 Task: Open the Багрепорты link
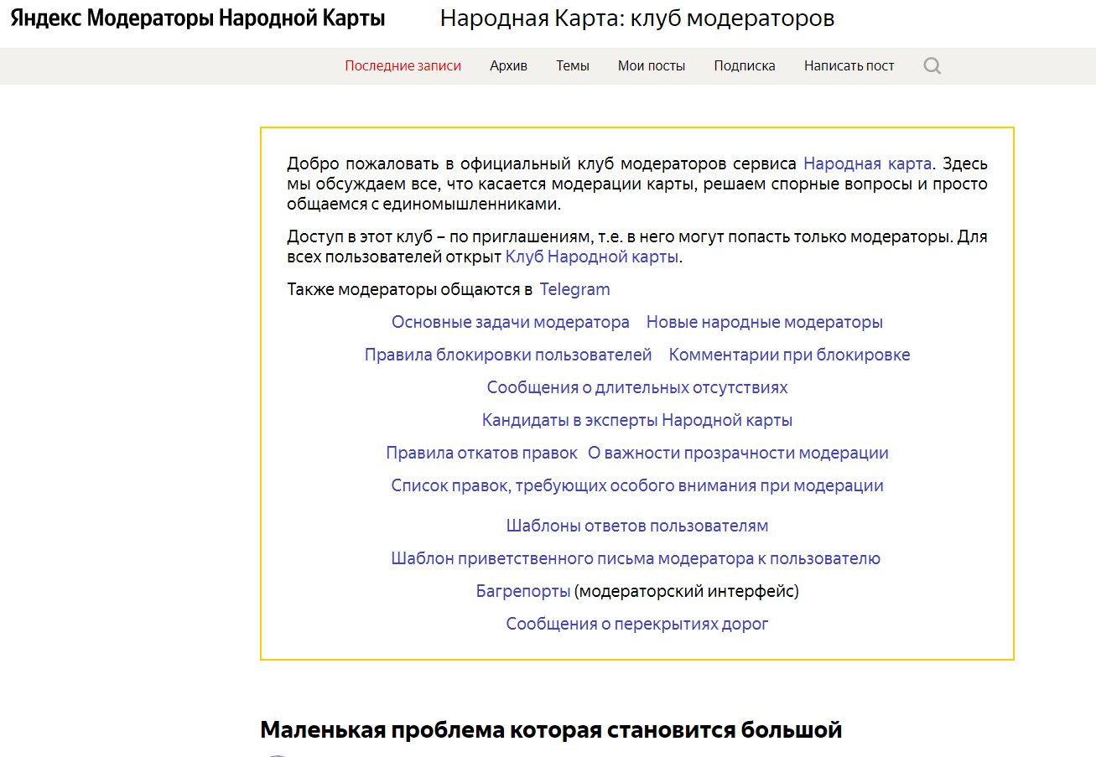[523, 591]
